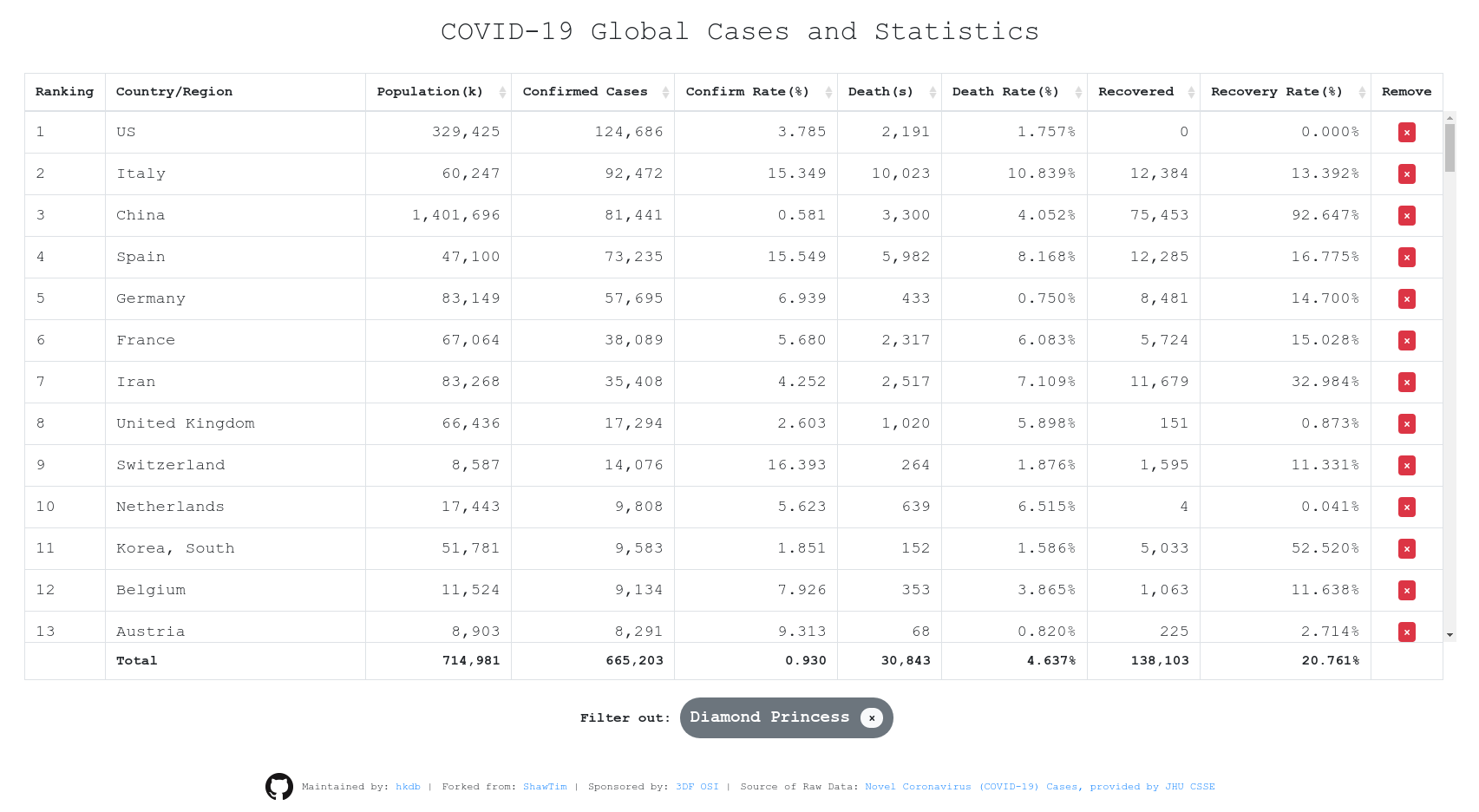
Task: Remove the Switzerland row
Action: (x=1406, y=465)
